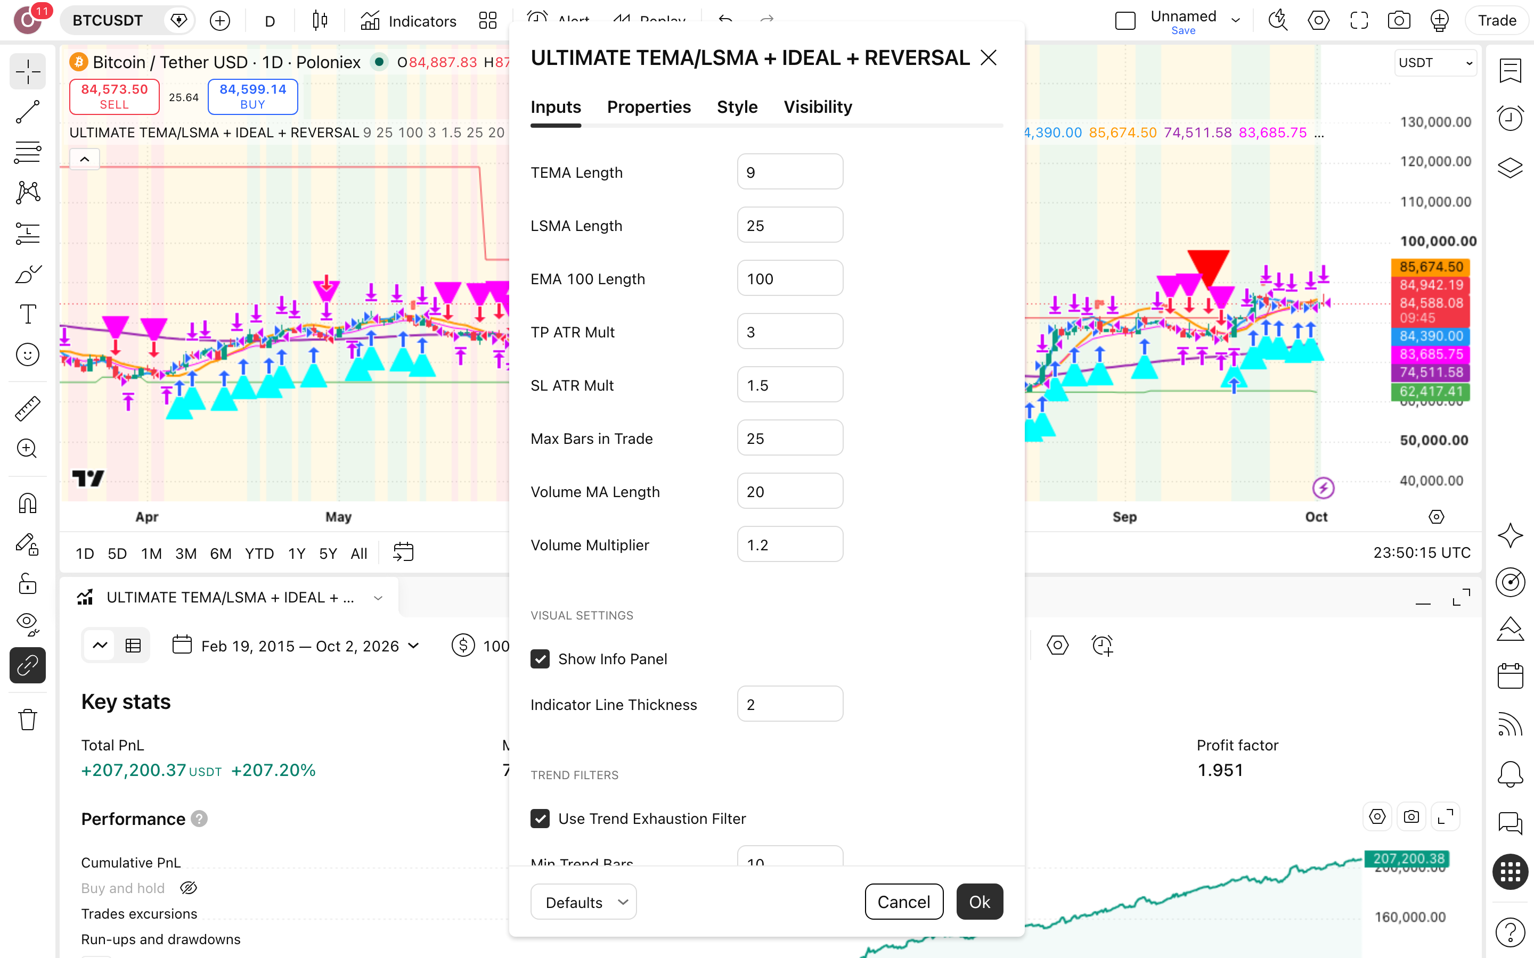
Task: Open the Defaults dropdown
Action: [583, 902]
